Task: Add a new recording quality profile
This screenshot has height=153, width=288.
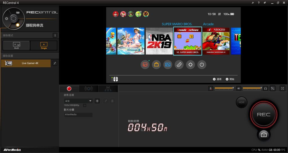Action: (x=97, y=101)
